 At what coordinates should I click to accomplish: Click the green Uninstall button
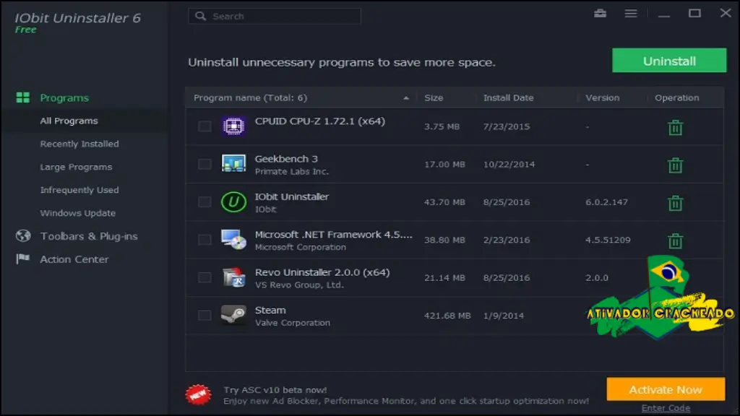pyautogui.click(x=669, y=61)
